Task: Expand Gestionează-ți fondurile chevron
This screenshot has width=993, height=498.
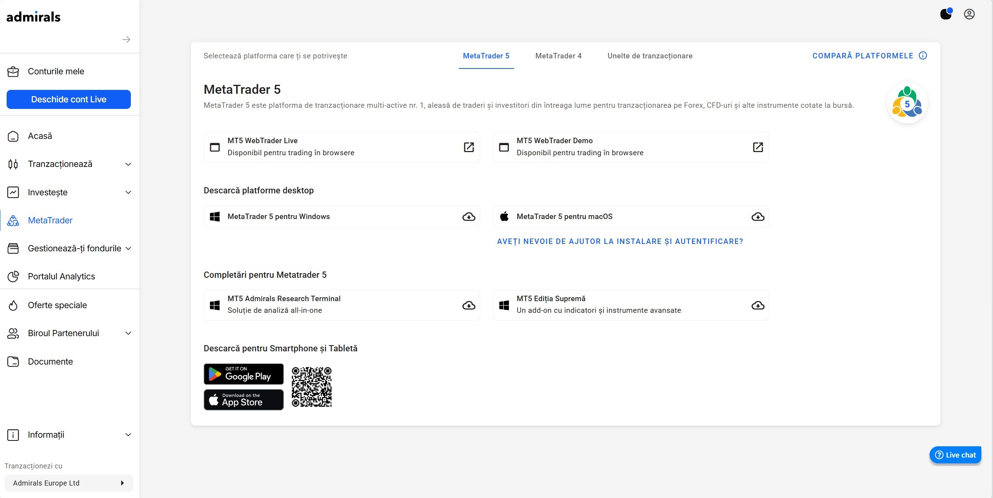Action: (x=128, y=248)
